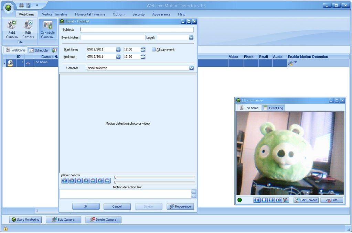Click the Schedule Camera ribbon icon
This screenshot has width=352, height=233.
[x=47, y=29]
